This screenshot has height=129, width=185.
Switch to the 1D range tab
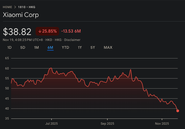point(9,48)
